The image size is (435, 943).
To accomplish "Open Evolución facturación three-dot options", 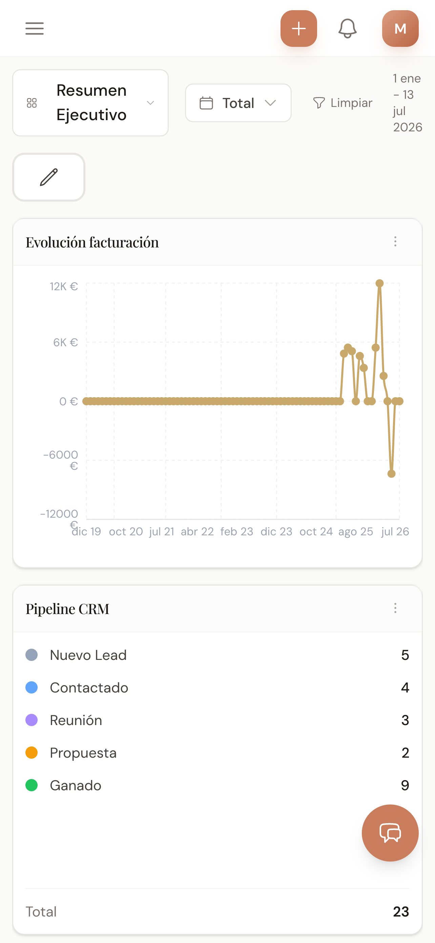I will pos(395,242).
